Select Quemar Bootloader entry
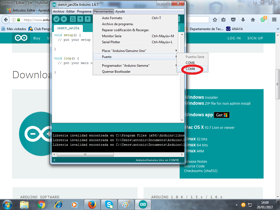The height and width of the screenshot is (210, 280). pos(136,72)
